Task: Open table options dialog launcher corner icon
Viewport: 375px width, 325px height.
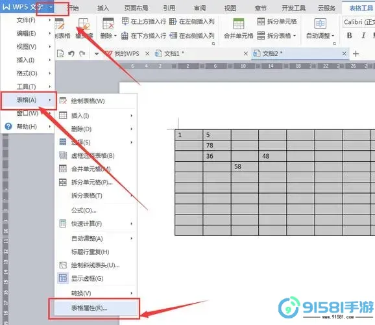Action: [x=213, y=44]
